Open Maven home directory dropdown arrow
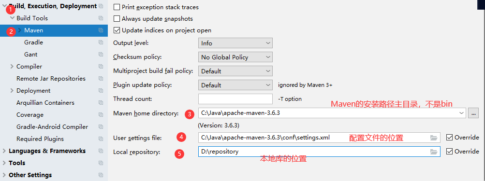Image resolution: width=485 pixels, height=181 pixels. coord(462,113)
